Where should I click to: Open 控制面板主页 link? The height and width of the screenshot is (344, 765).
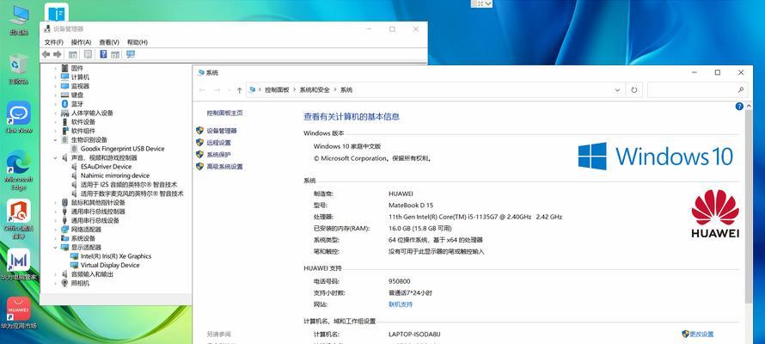224,113
